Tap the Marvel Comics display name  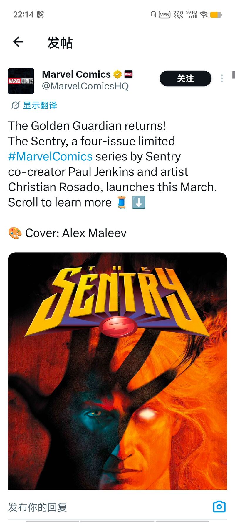[x=76, y=74]
